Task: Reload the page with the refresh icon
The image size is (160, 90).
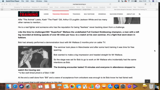Action: tap(110, 4)
